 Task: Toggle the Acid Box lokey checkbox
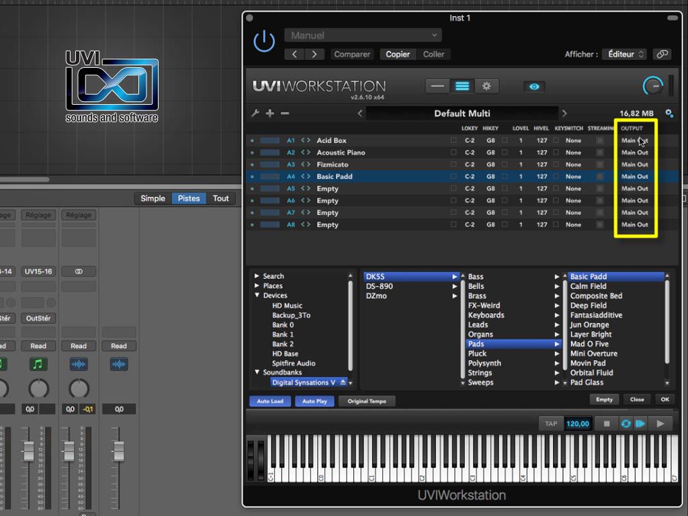pos(454,140)
